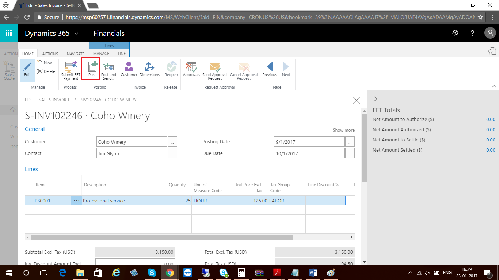Screen dimensions: 499x280
Task: Bookmark page with the star icon
Action: [480, 17]
